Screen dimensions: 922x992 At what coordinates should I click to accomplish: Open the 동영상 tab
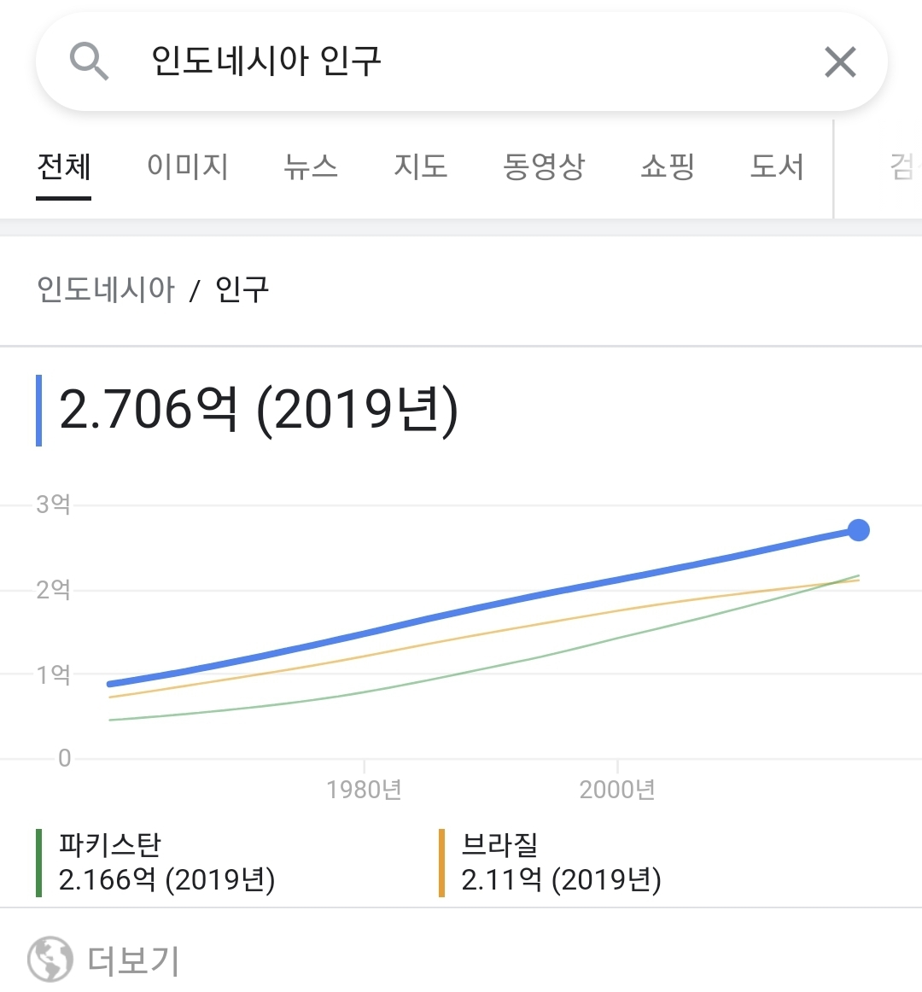544,166
